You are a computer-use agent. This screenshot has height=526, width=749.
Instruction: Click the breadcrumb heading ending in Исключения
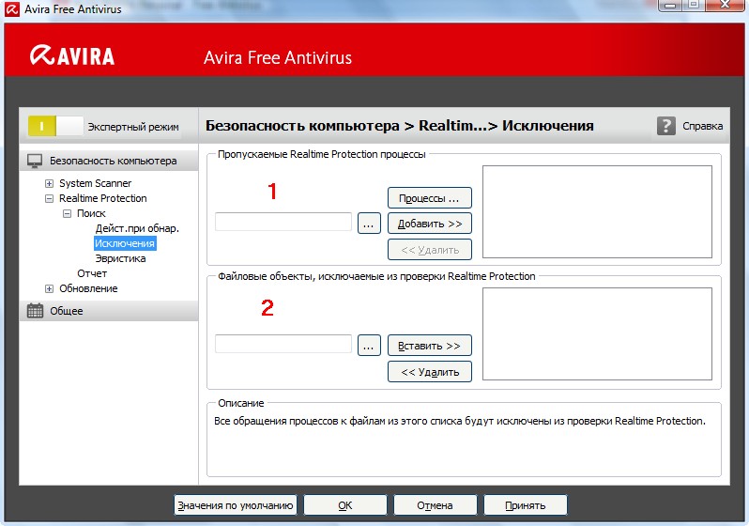click(399, 126)
